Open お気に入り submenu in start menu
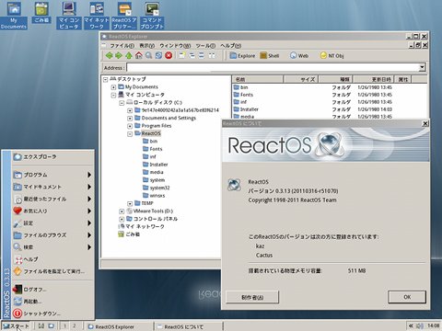The width and height of the screenshot is (442, 331). click(x=52, y=211)
